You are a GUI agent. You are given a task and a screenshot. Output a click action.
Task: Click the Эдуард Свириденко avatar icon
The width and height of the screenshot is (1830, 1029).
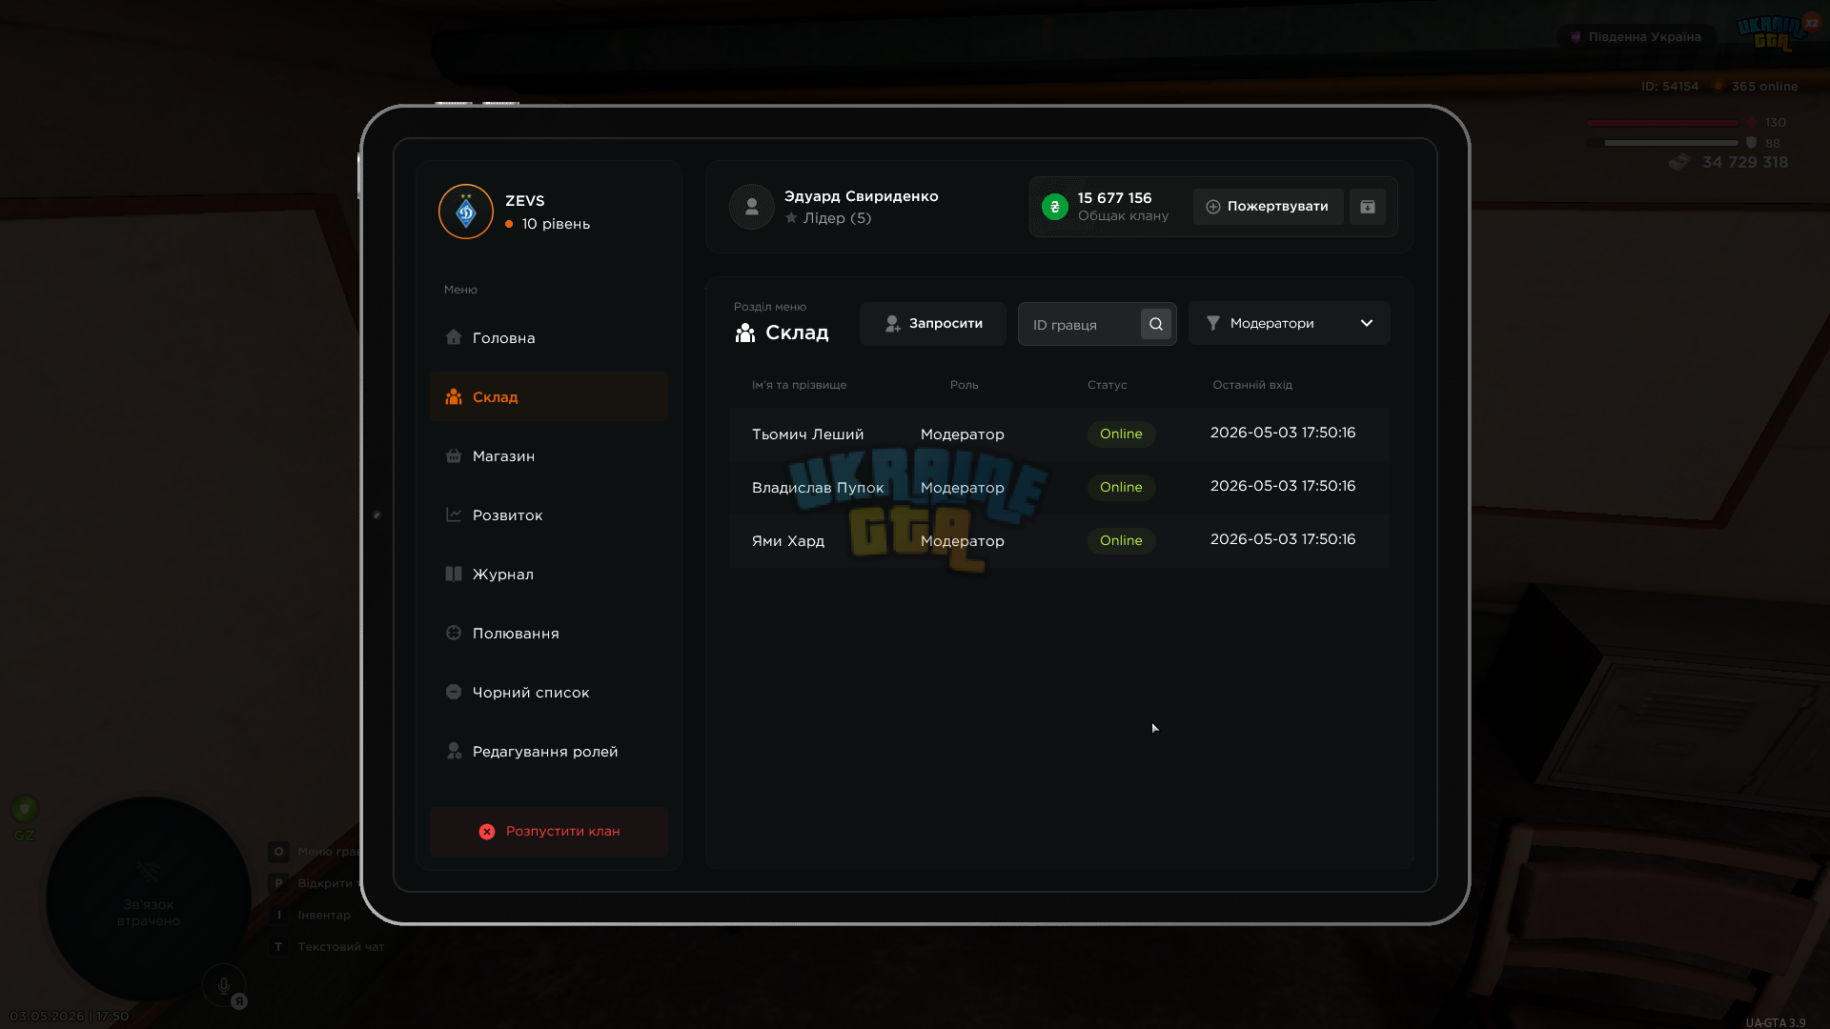(752, 207)
